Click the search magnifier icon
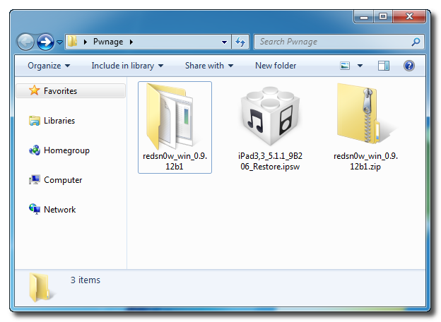The width and height of the screenshot is (441, 322). click(416, 42)
